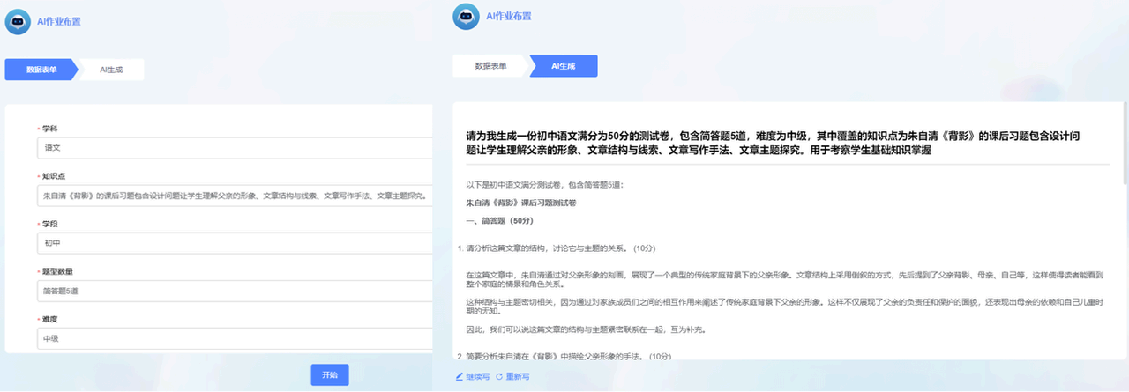Screen dimensions: 1129x392
Task: Click the line 以下是初中语文满分测试卷
Action: (544, 185)
